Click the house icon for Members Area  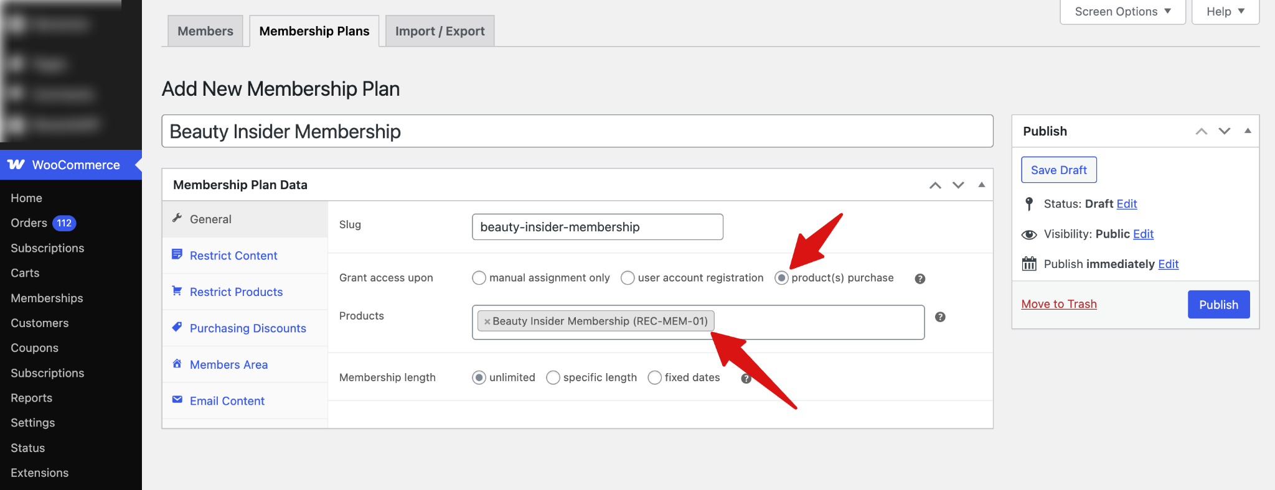[177, 364]
